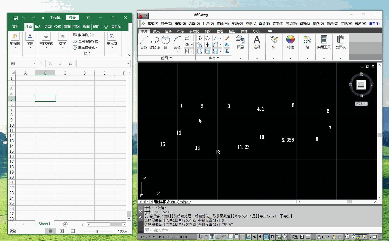Click the Scale tool icon
This screenshot has width=389, height=241.
[208, 51]
